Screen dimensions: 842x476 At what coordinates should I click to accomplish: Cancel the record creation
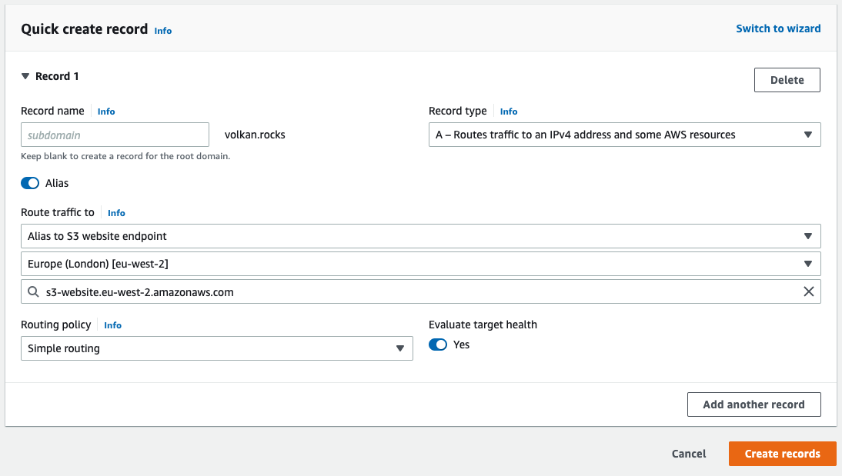click(688, 454)
